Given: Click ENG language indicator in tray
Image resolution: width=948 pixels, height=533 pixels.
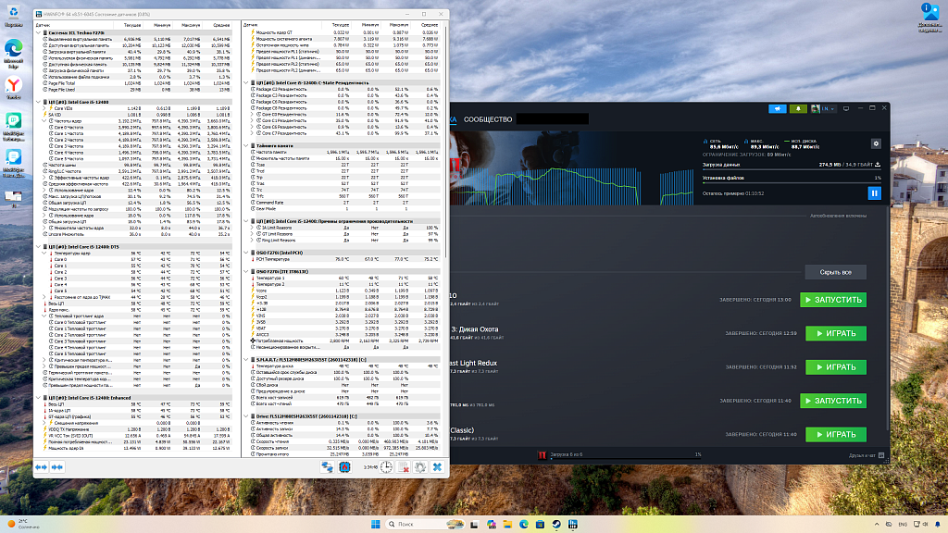Looking at the screenshot, I should click(903, 524).
